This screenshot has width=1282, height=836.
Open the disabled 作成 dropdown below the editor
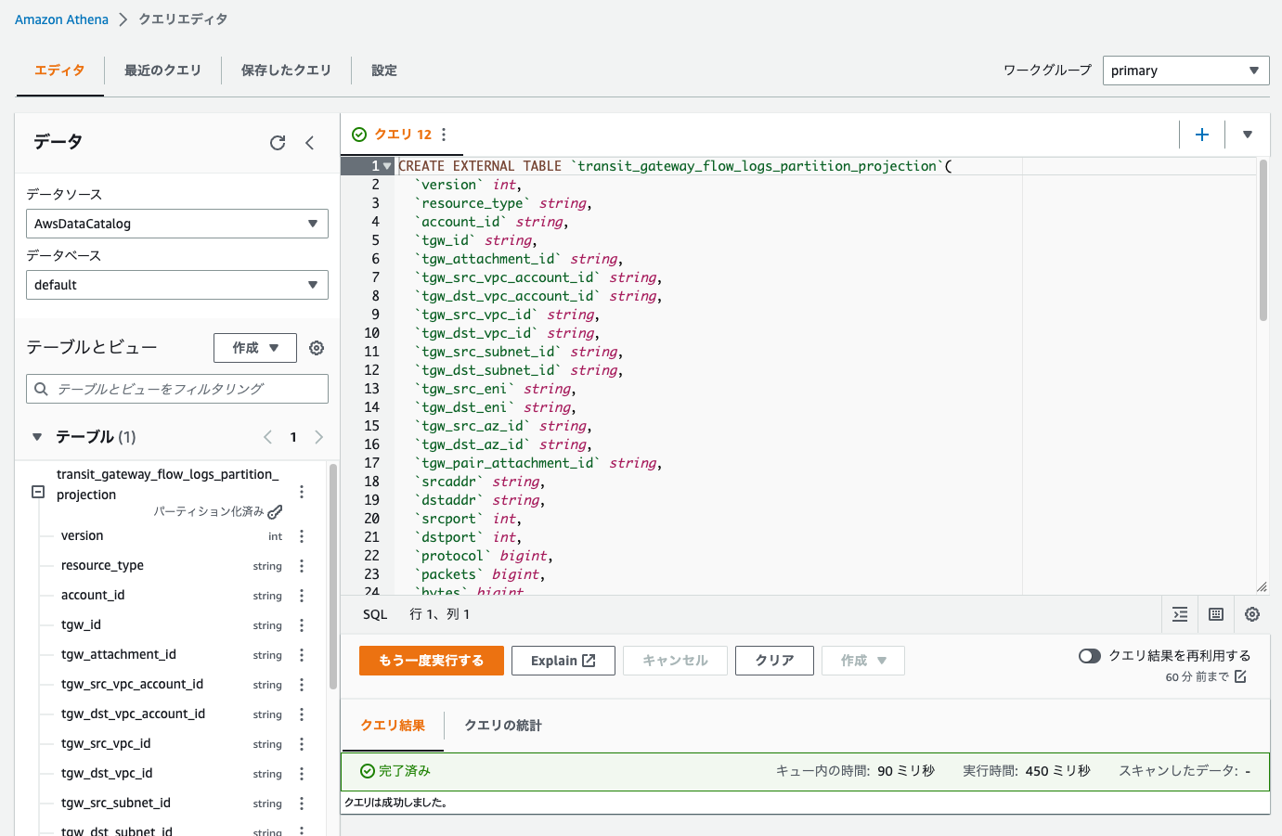(x=863, y=661)
